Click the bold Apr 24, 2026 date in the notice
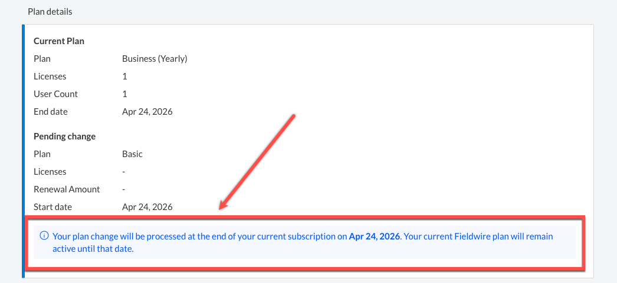The height and width of the screenshot is (283, 617). (x=375, y=237)
